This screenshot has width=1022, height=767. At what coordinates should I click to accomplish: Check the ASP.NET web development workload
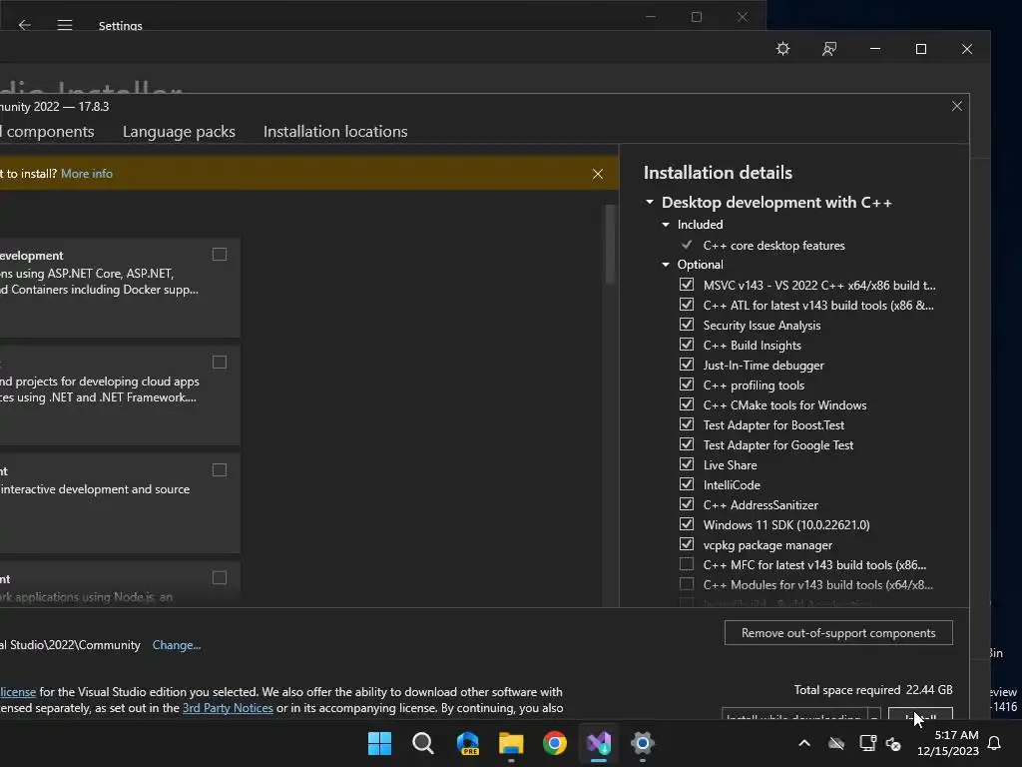click(x=220, y=255)
